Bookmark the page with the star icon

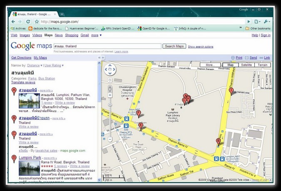pos(37,22)
